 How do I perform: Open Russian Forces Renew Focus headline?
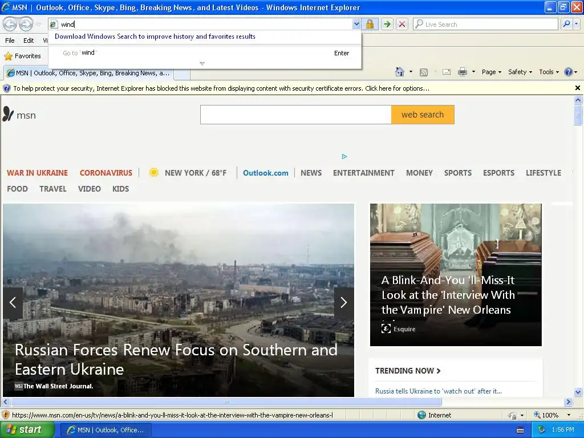pos(176,359)
